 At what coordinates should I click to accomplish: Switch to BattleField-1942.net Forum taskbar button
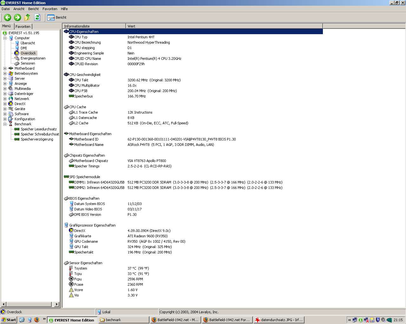click(227, 320)
